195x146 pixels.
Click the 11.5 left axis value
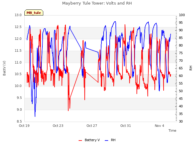point(18,51)
